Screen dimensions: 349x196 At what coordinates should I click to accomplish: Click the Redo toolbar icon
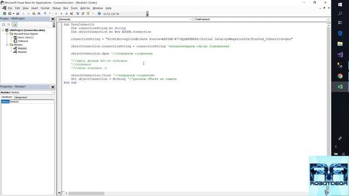point(50,14)
